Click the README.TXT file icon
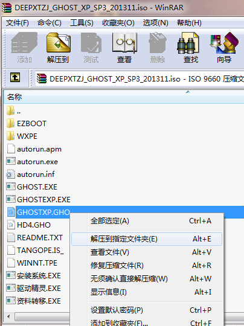The image size is (244, 326). pos(11,237)
